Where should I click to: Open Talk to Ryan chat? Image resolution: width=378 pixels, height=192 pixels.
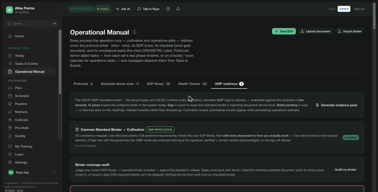pyautogui.click(x=148, y=9)
